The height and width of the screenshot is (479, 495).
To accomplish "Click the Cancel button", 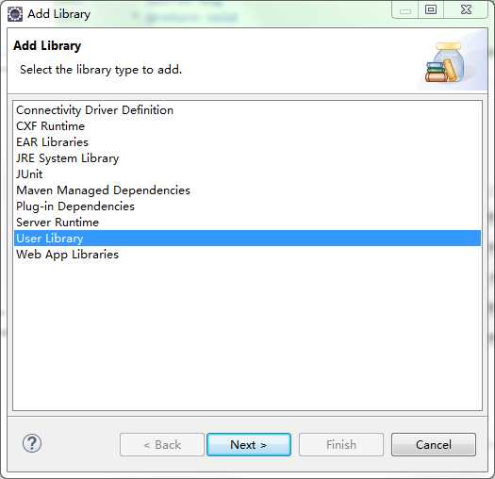I will coord(434,444).
